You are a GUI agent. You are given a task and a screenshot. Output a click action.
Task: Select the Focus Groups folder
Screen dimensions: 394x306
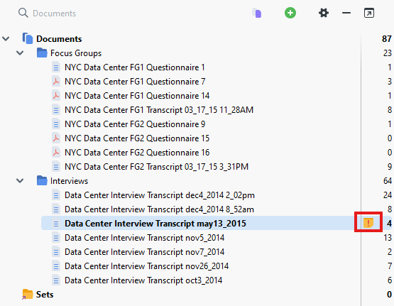tap(76, 53)
